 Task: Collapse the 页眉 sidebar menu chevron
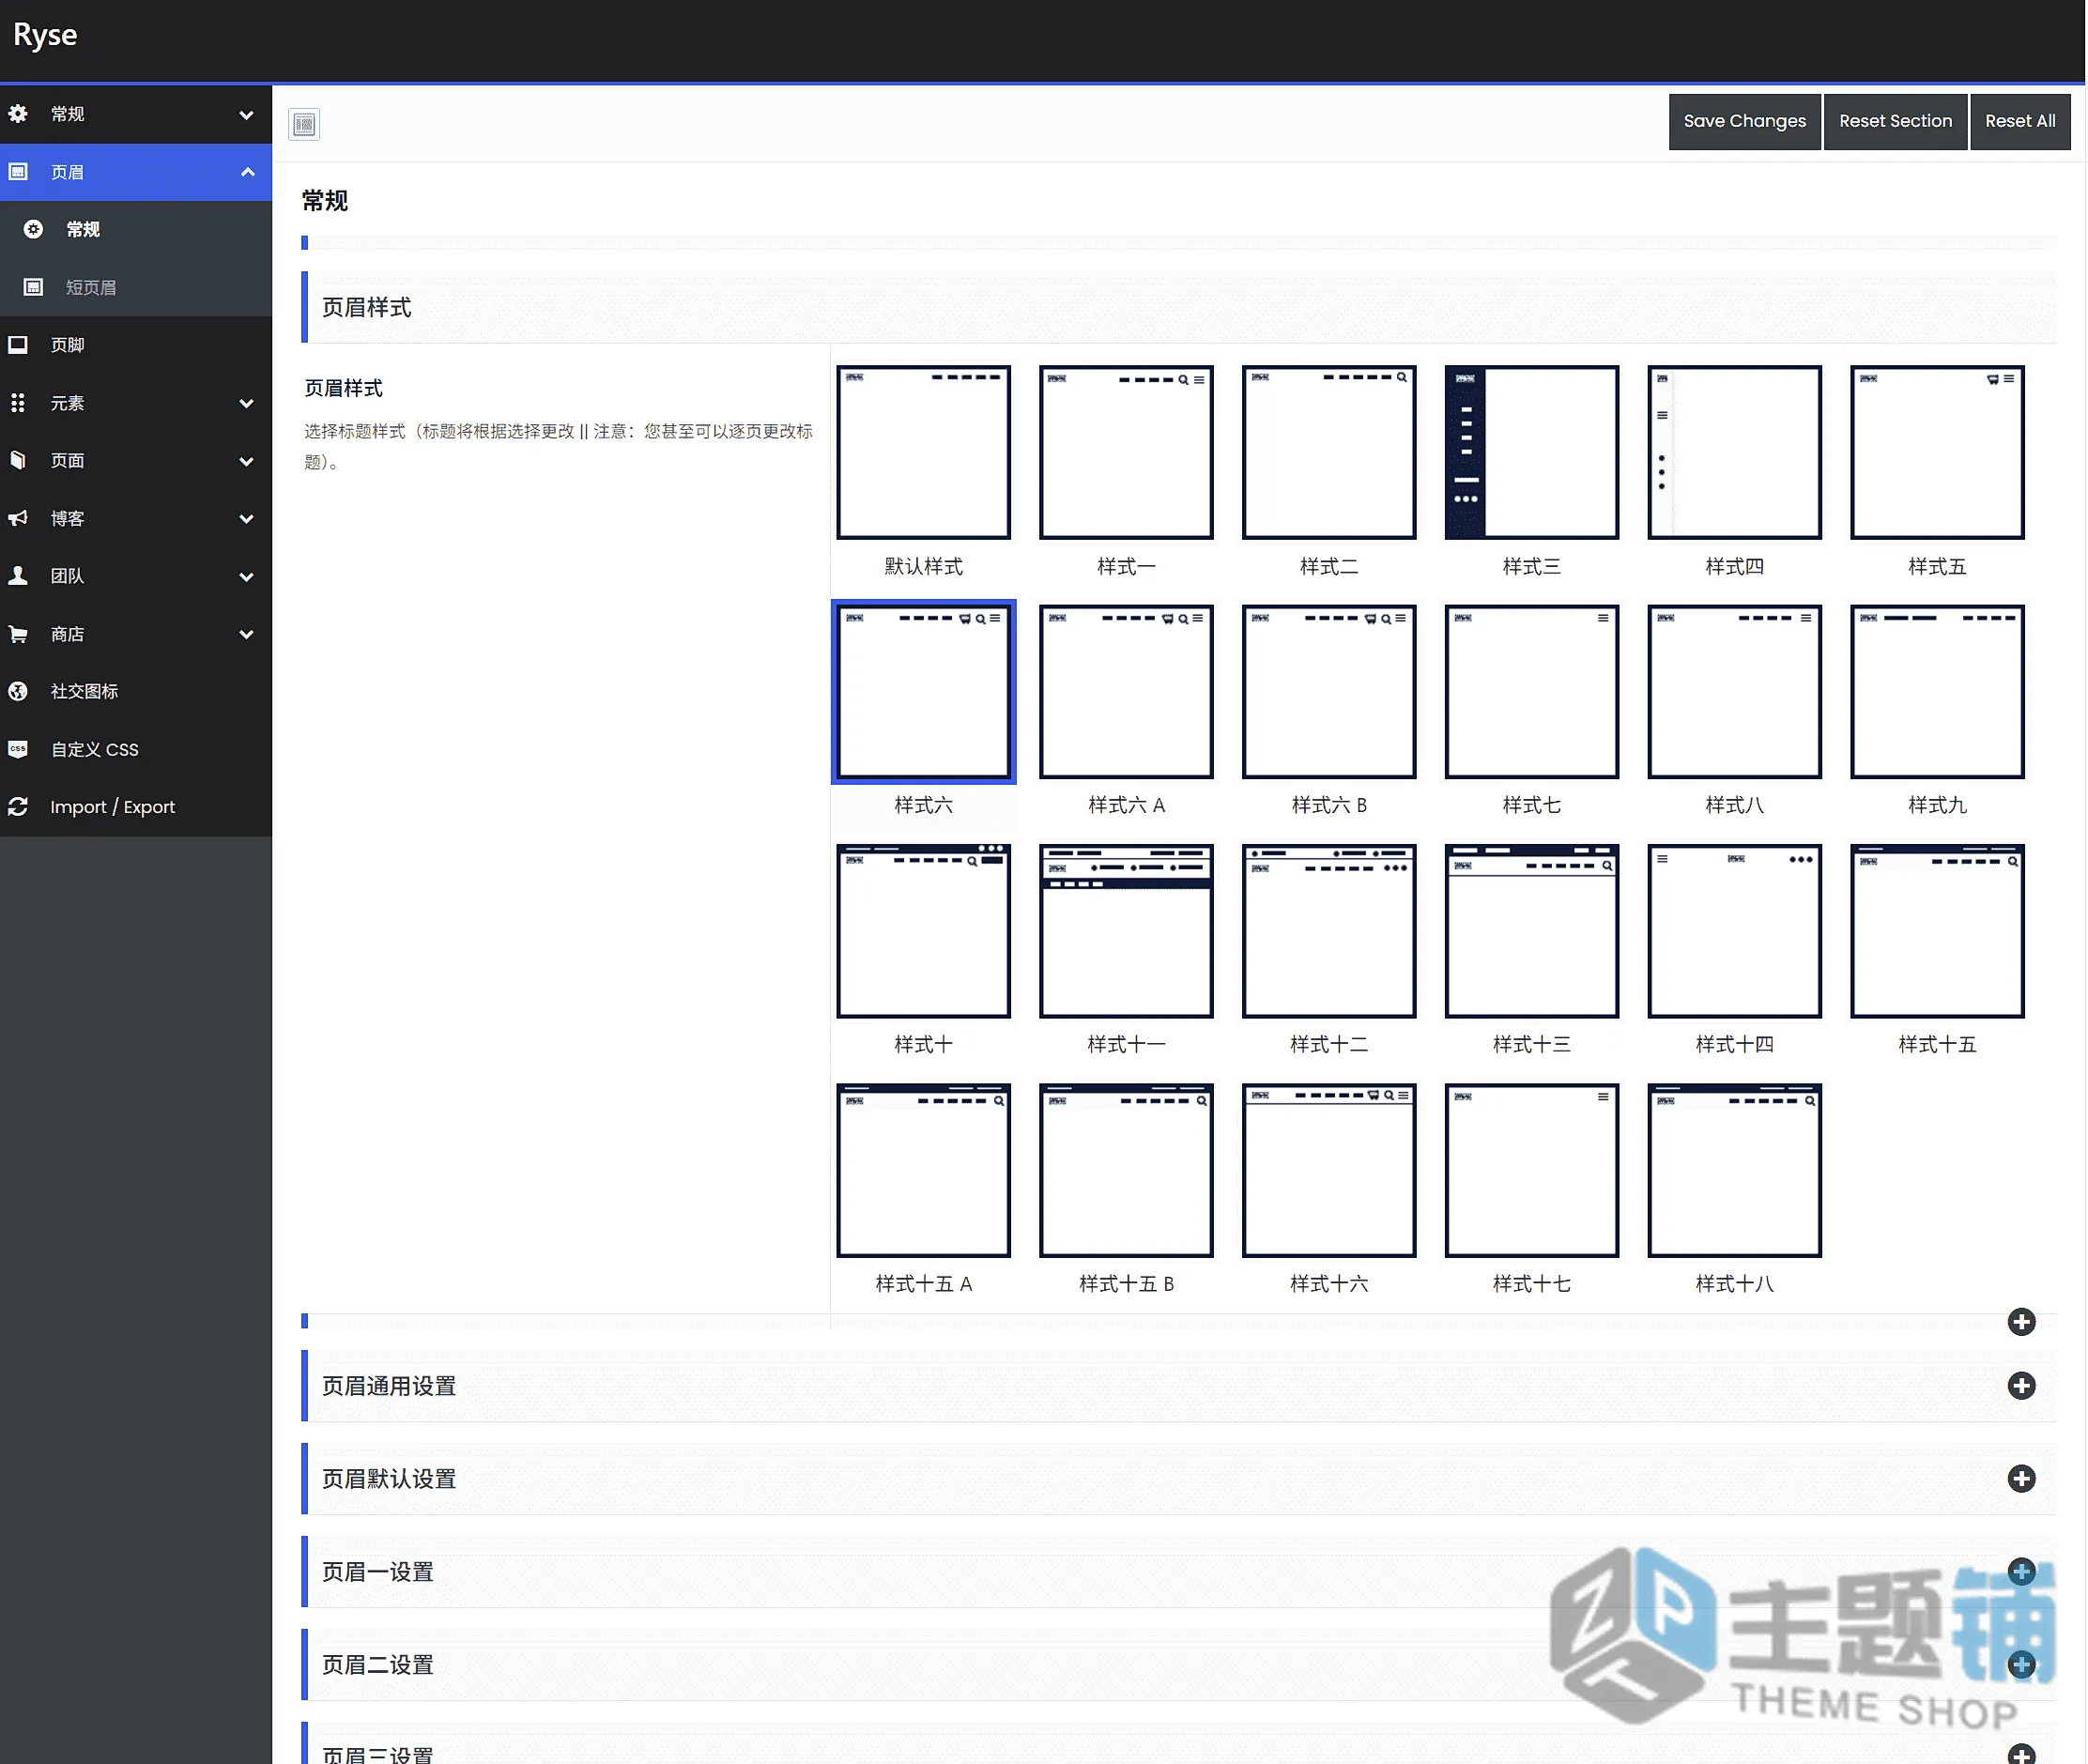click(247, 172)
